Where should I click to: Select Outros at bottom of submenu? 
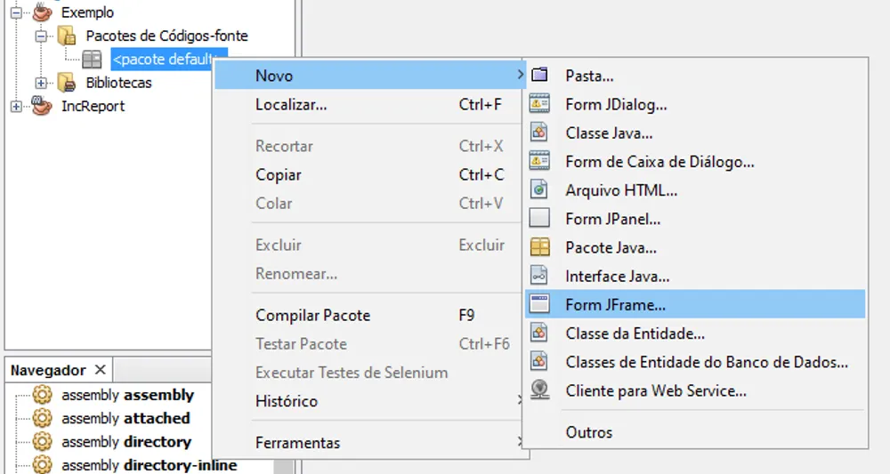click(x=589, y=432)
